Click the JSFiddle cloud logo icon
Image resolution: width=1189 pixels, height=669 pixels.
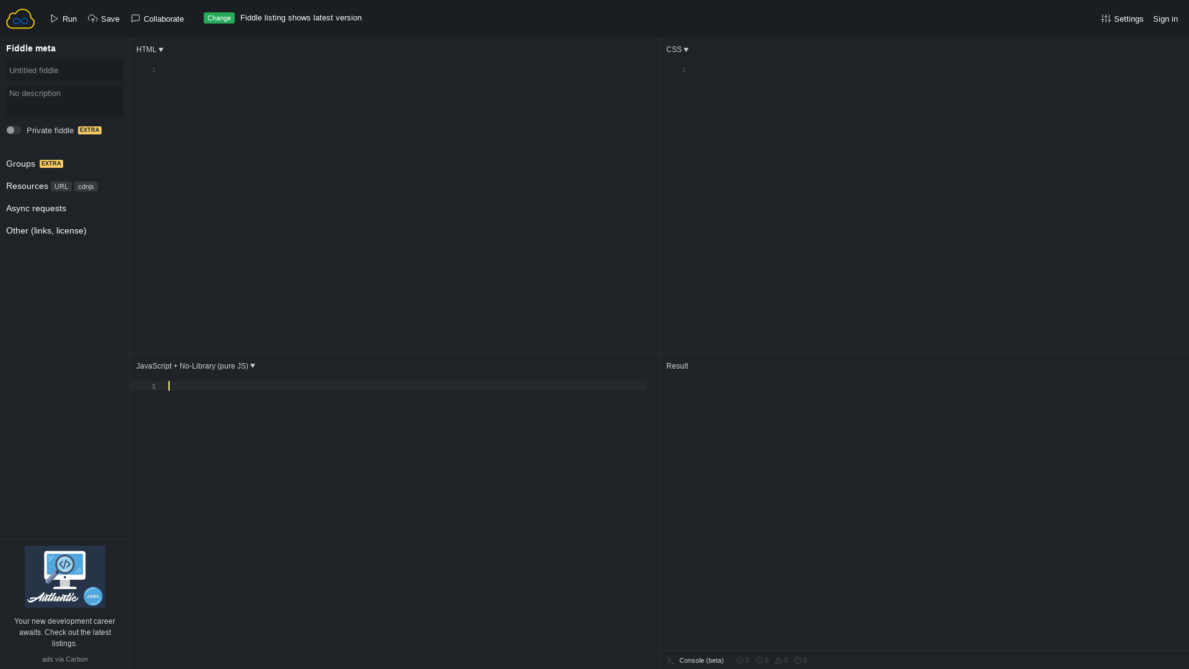pyautogui.click(x=20, y=18)
